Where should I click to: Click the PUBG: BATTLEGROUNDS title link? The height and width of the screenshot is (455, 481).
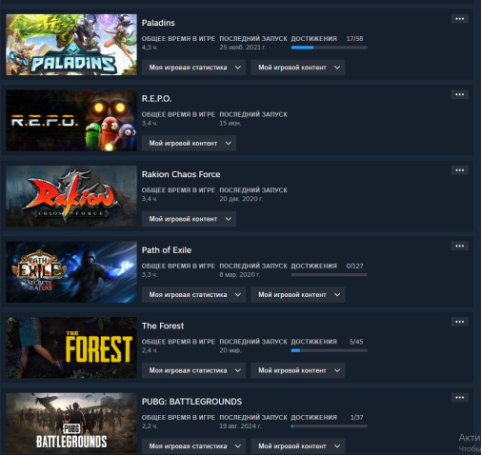(x=191, y=402)
